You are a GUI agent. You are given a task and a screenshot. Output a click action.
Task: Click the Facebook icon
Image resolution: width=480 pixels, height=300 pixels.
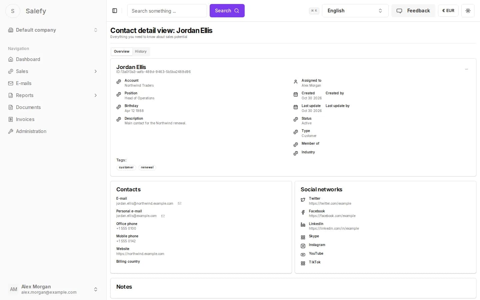pyautogui.click(x=303, y=212)
